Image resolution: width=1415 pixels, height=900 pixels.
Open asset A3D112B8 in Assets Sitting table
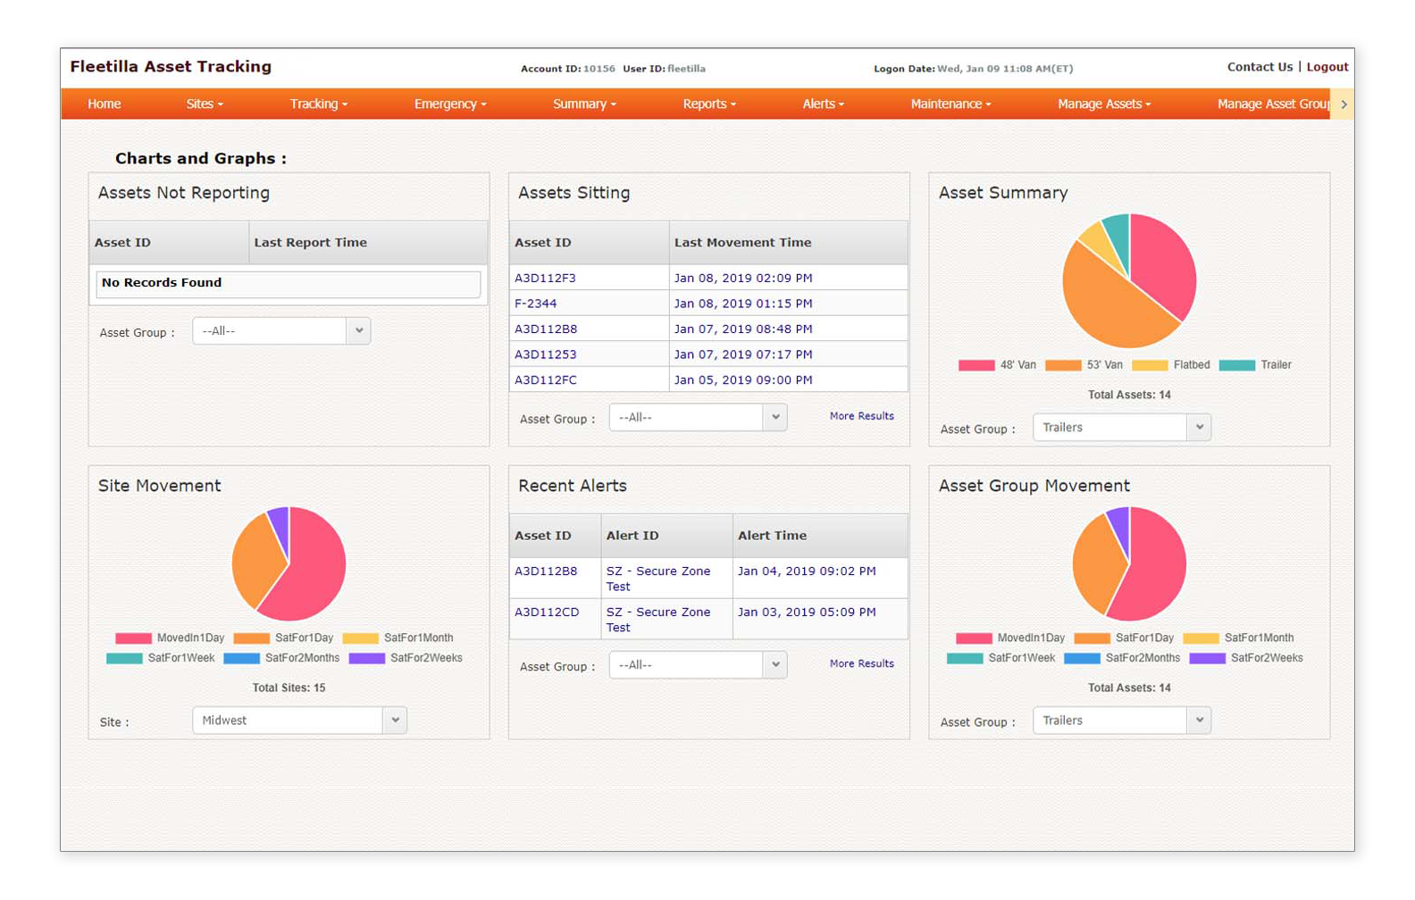tap(546, 329)
